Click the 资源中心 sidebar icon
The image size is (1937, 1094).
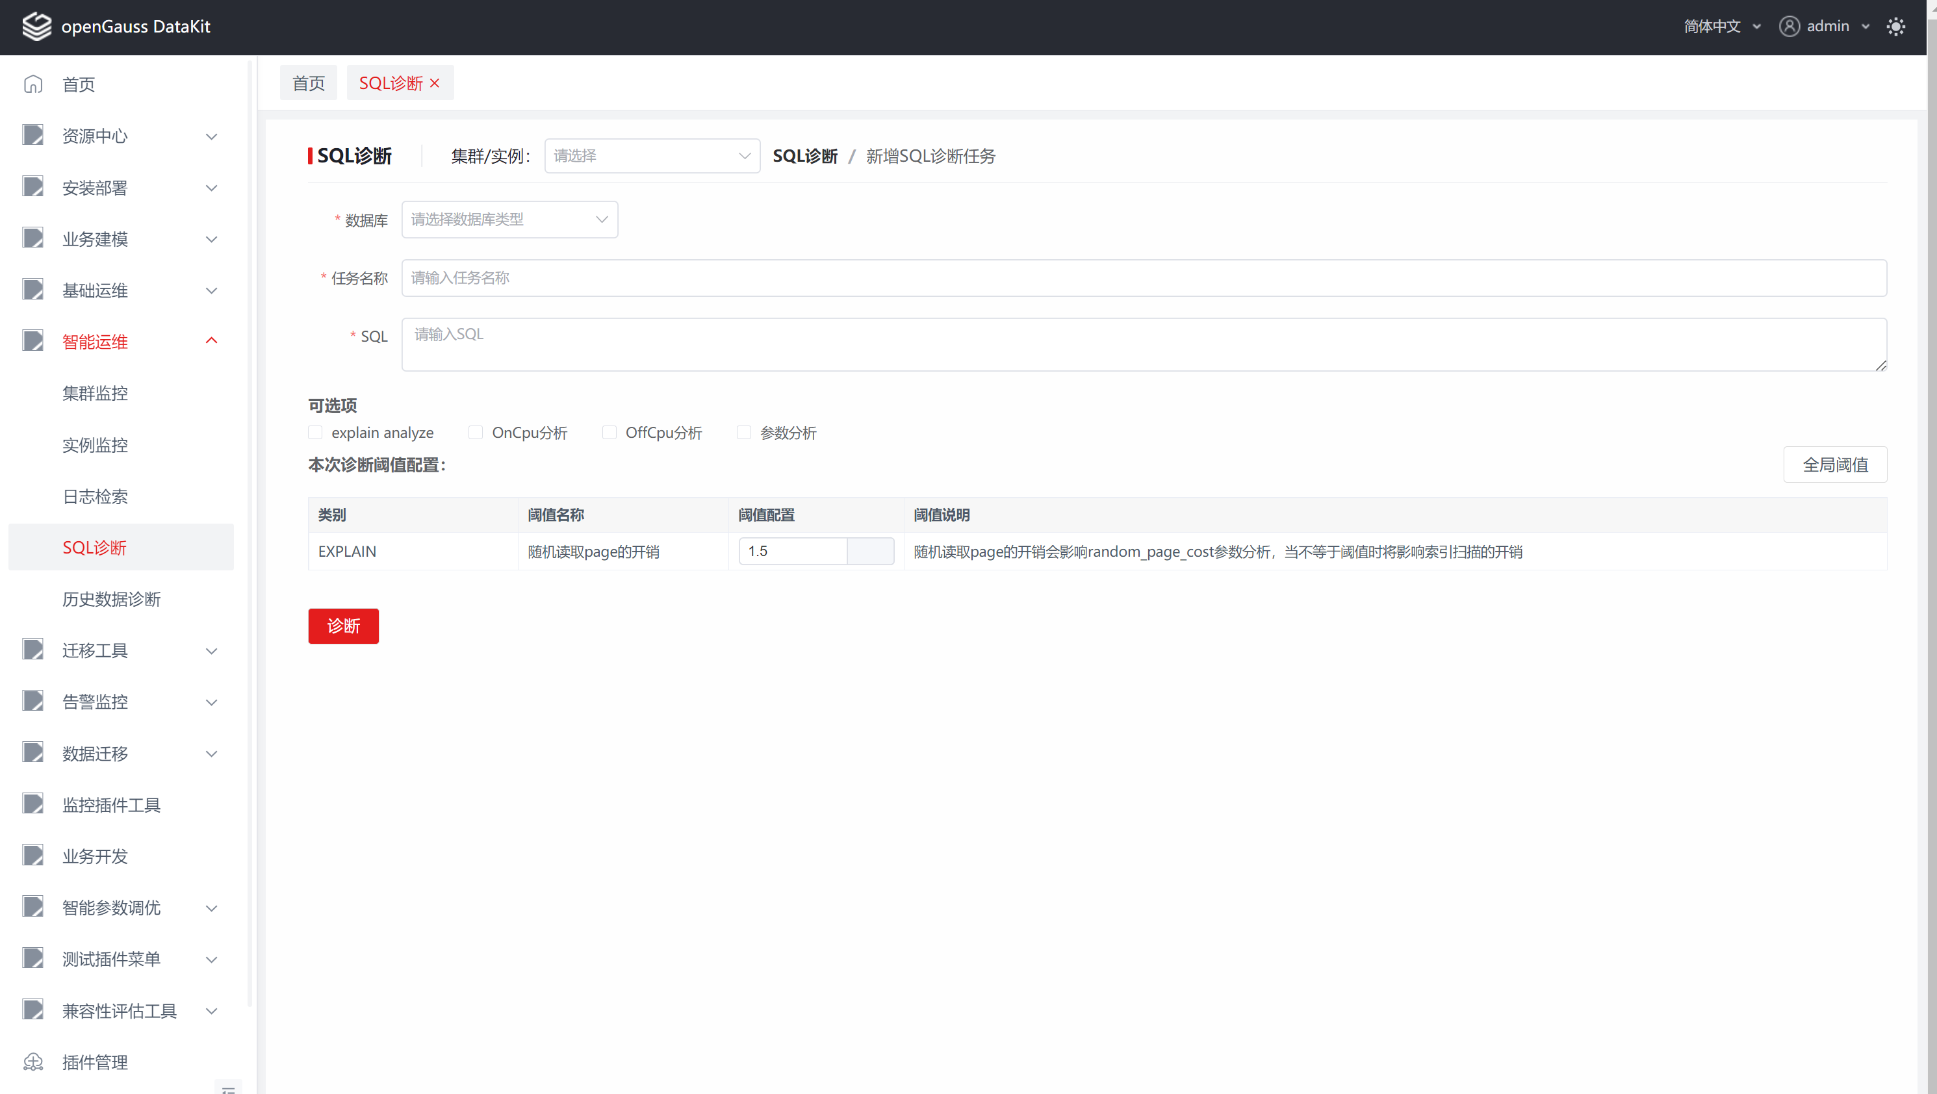(33, 135)
